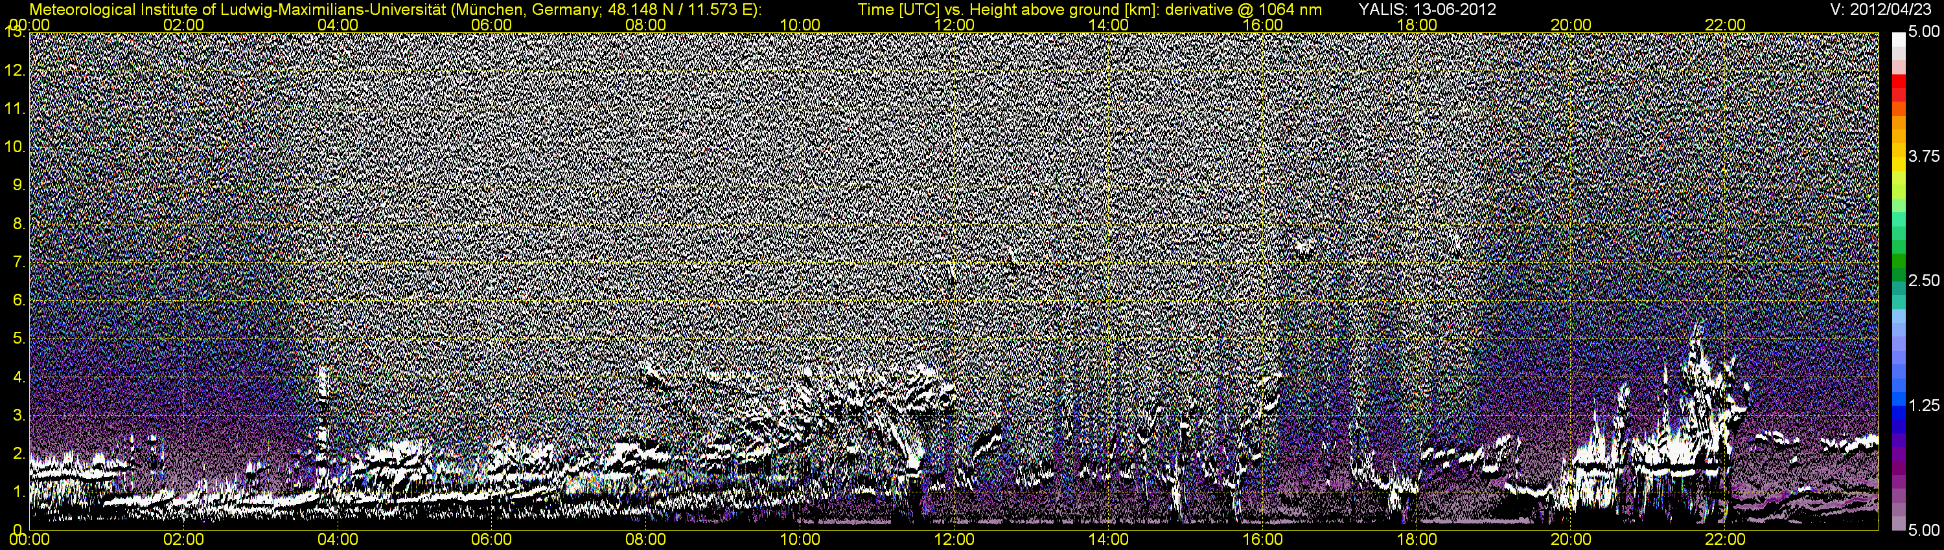Viewport: 1944px width, 550px height.
Task: Click the 3 km height axis label
Action: click(x=19, y=415)
